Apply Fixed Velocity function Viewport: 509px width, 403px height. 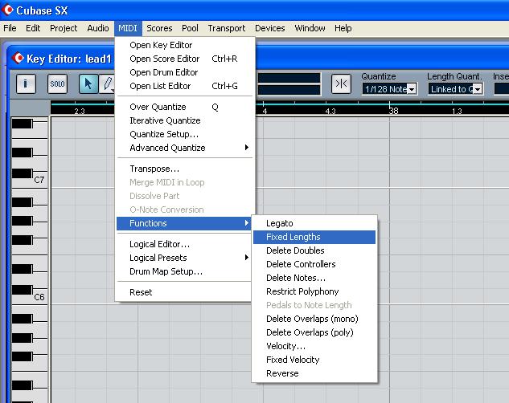pyautogui.click(x=314, y=360)
